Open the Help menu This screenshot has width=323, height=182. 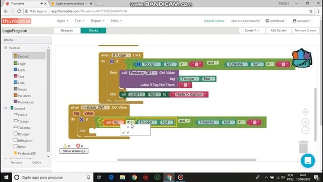tap(116, 21)
